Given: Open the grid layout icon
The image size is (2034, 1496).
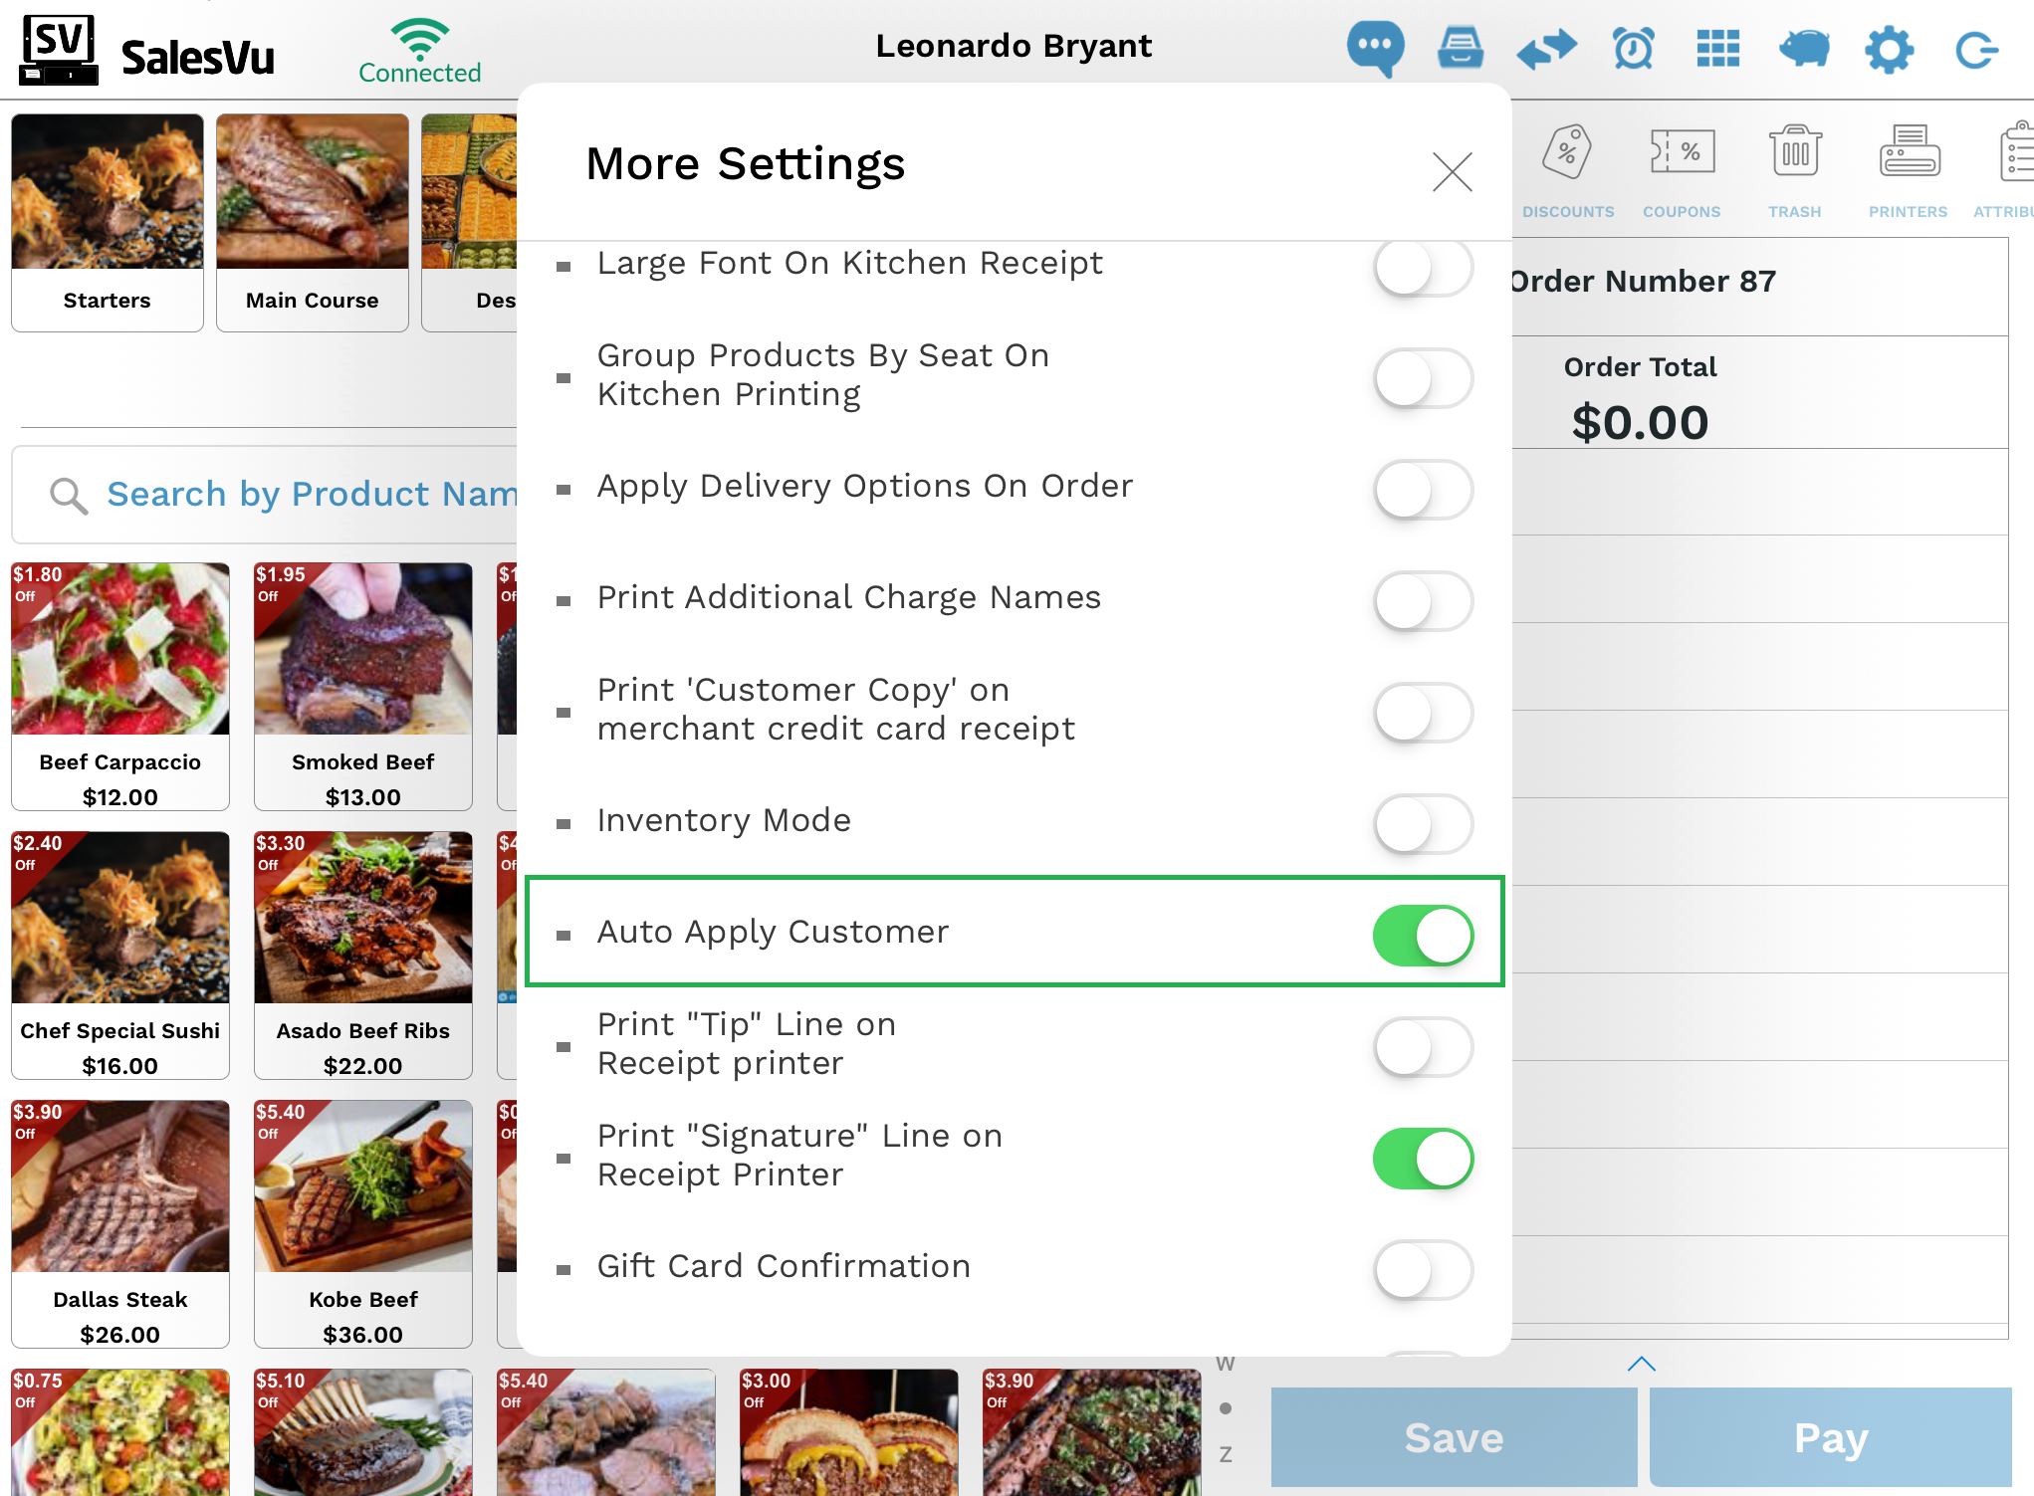Looking at the screenshot, I should pyautogui.click(x=1717, y=48).
